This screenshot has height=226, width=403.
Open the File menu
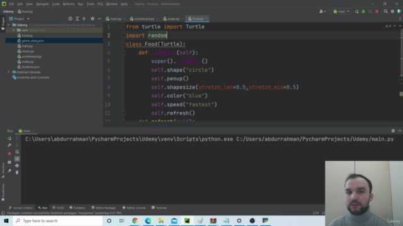(x=11, y=4)
